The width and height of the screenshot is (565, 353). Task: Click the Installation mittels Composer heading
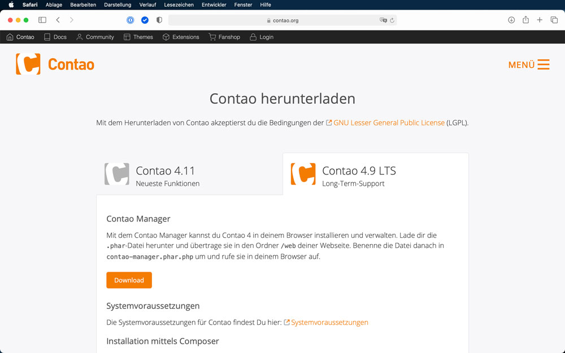point(163,341)
